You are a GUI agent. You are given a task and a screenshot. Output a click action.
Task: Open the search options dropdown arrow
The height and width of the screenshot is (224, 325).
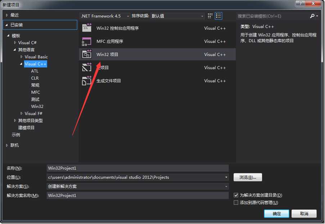[317, 16]
